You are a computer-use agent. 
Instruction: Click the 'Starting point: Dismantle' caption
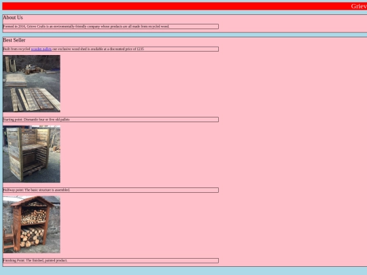point(111,120)
